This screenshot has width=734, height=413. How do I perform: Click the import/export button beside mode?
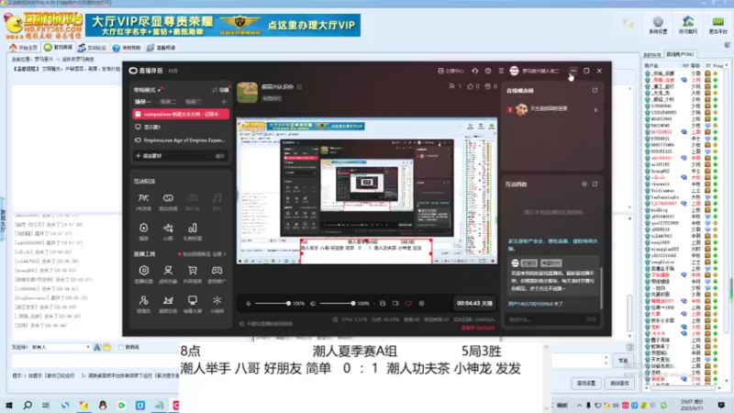click(x=220, y=89)
